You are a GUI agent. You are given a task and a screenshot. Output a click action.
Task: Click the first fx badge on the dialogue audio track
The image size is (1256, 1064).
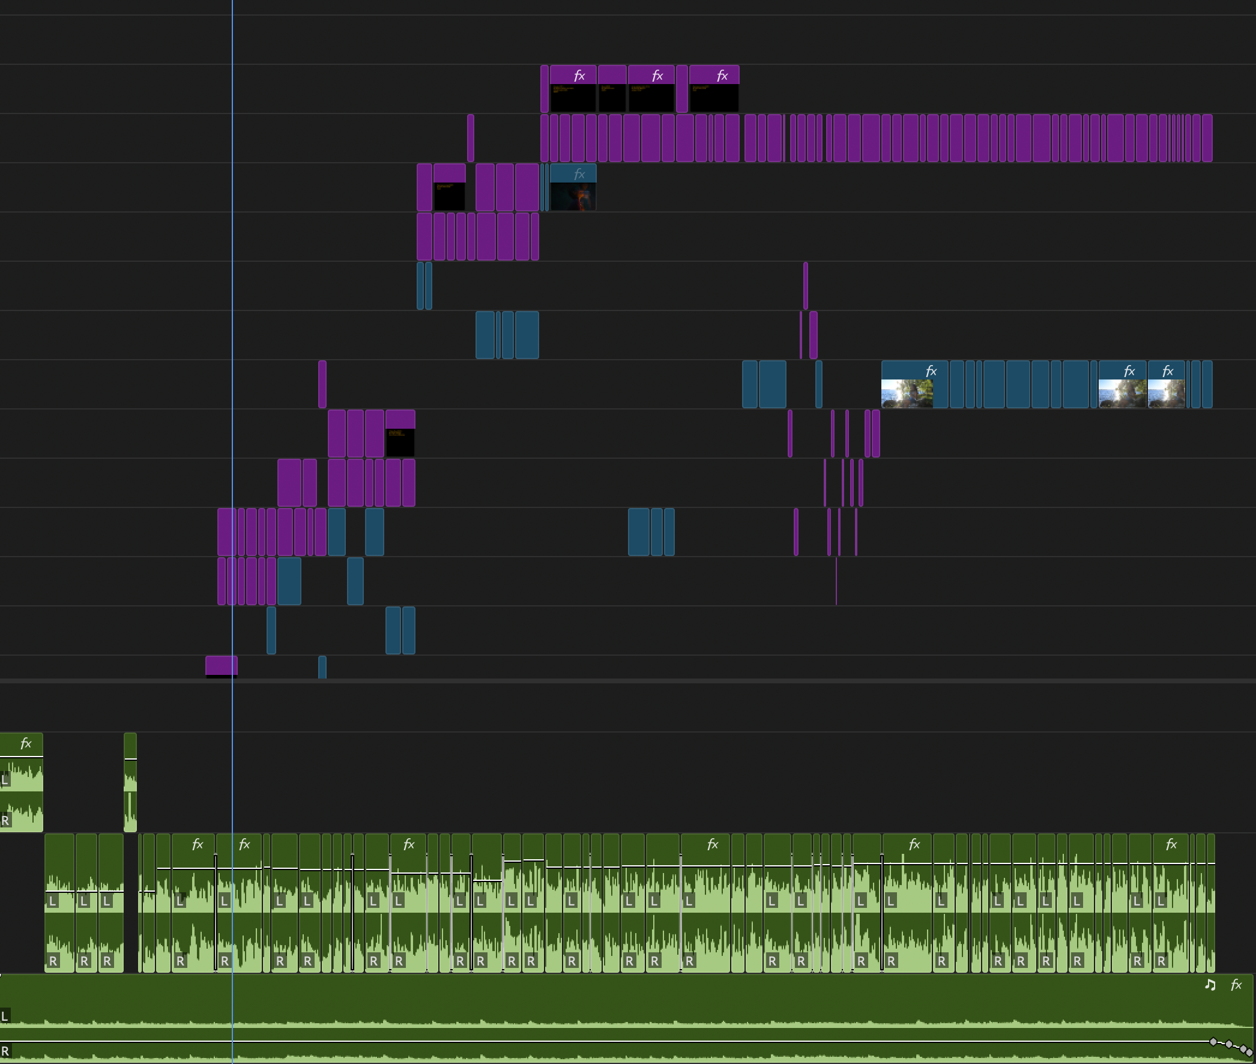197,844
